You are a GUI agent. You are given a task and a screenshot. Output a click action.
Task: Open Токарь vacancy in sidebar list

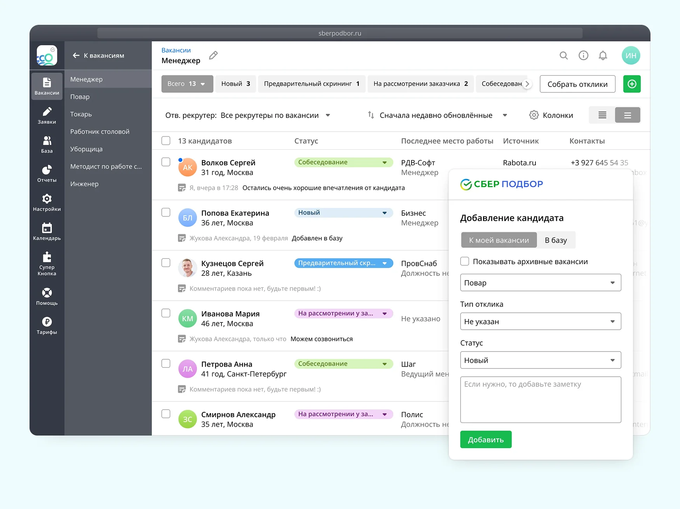coord(108,114)
